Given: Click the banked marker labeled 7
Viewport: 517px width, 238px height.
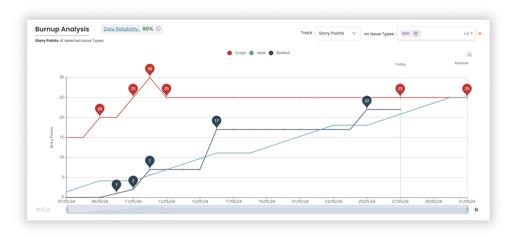Looking at the screenshot, I should pos(150,161).
